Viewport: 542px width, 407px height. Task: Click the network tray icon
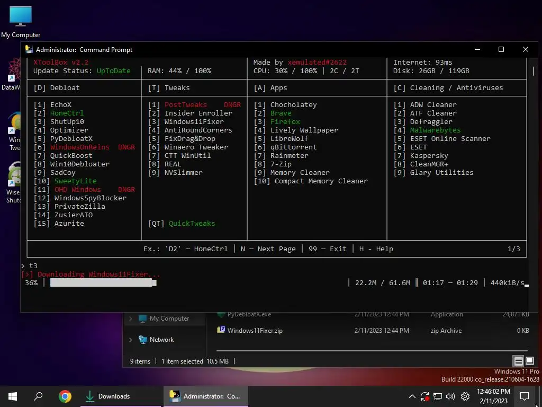438,396
